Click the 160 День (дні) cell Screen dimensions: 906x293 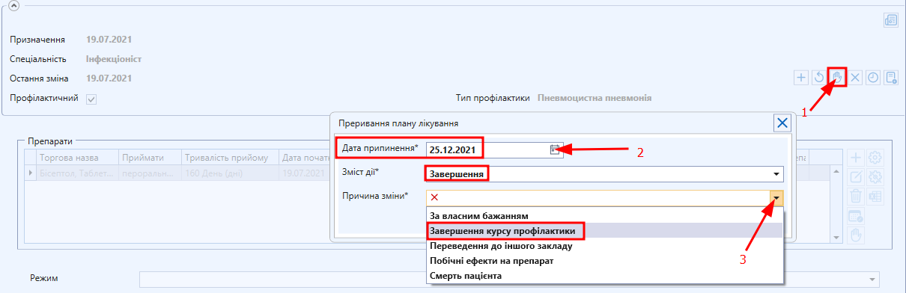pos(231,173)
